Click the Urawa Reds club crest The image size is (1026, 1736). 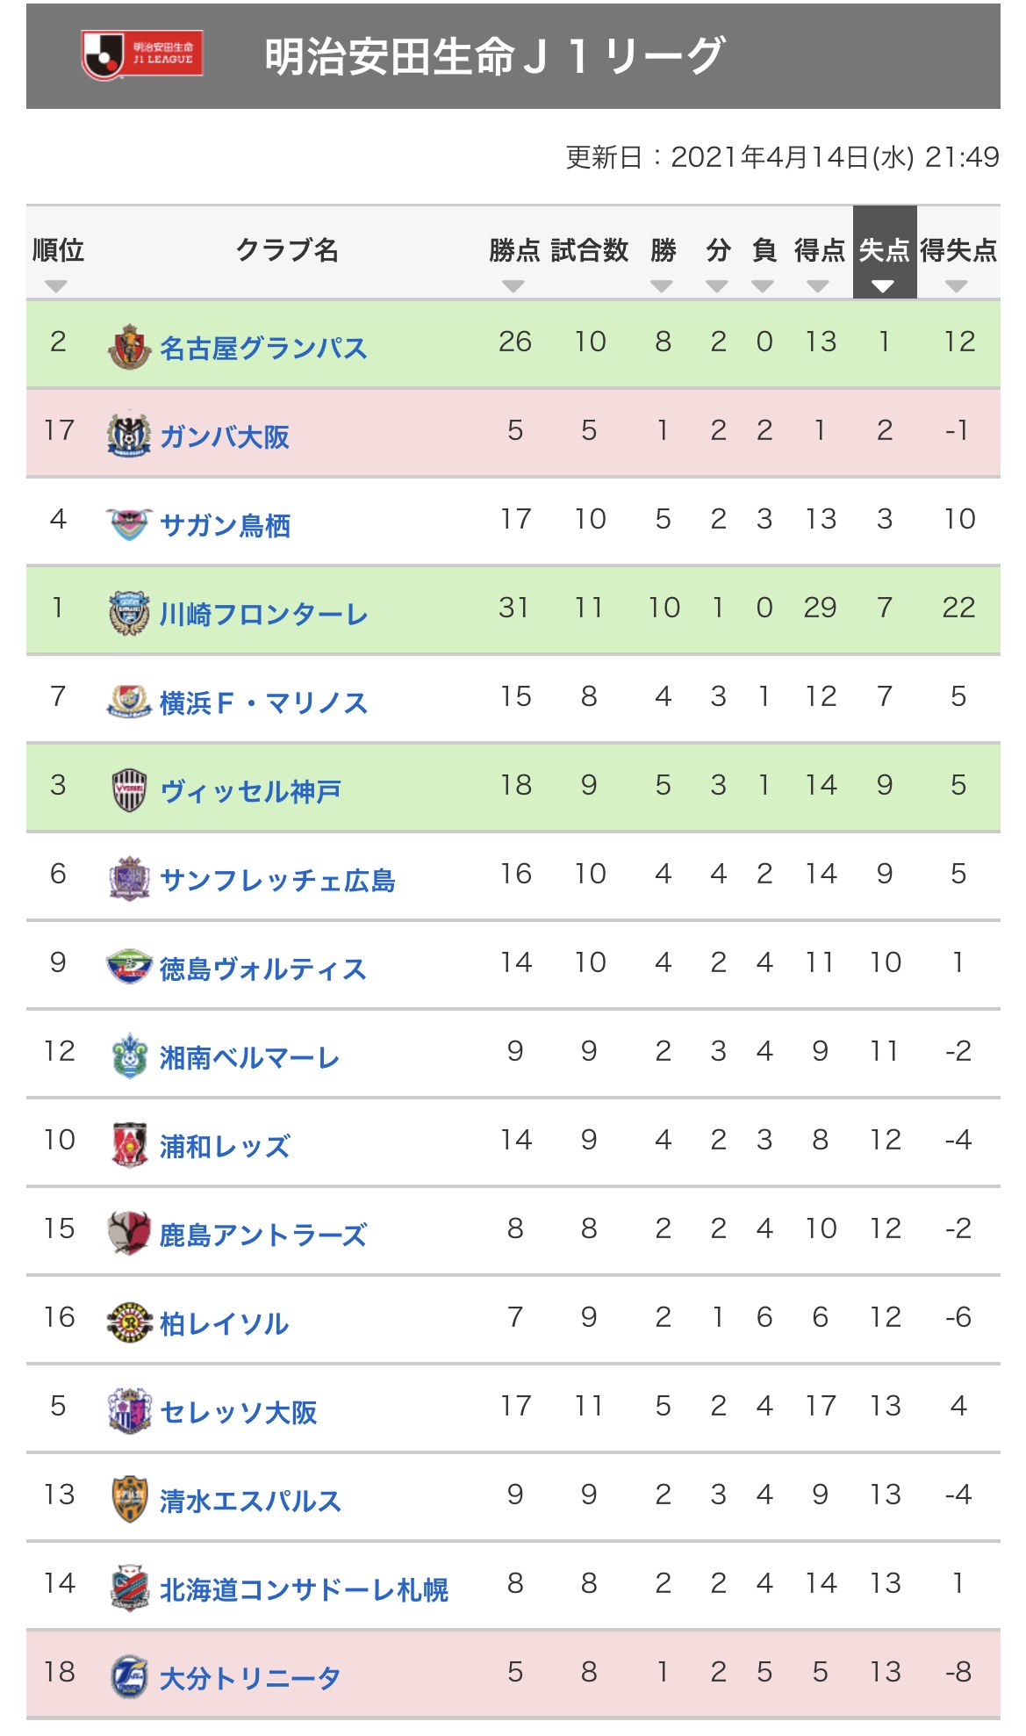(129, 1145)
